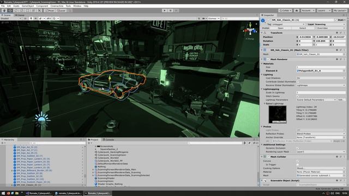349x196 pixels.
Task: Click the Collab button
Action: coord(285,10)
